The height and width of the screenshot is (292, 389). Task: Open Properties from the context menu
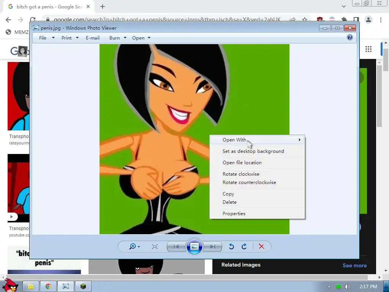(257, 214)
